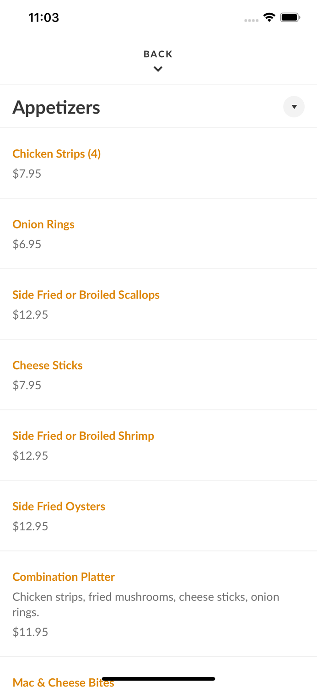317x687 pixels.
Task: Tap the cellular signal dots icon
Action: (251, 20)
